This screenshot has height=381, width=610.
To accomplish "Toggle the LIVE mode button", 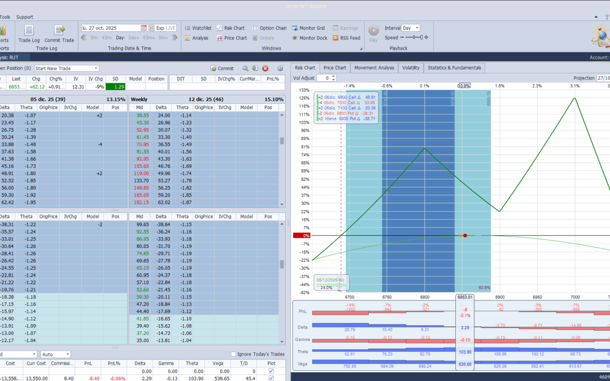I will click(171, 28).
